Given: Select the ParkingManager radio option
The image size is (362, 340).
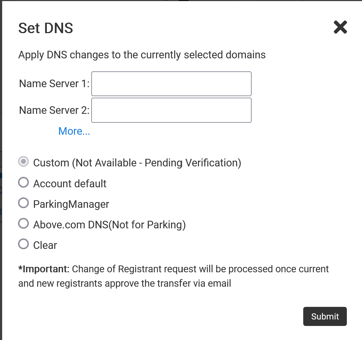Looking at the screenshot, I should [23, 203].
